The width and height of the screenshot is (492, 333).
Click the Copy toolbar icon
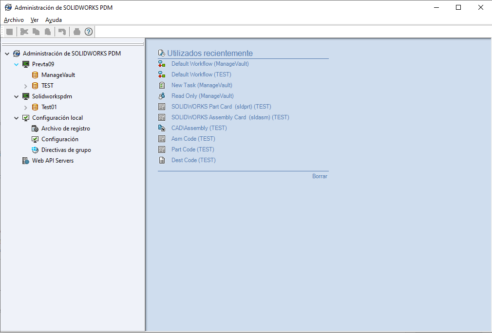tap(36, 32)
